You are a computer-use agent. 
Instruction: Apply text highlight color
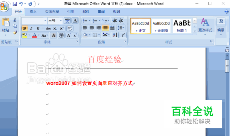coord(25,35)
